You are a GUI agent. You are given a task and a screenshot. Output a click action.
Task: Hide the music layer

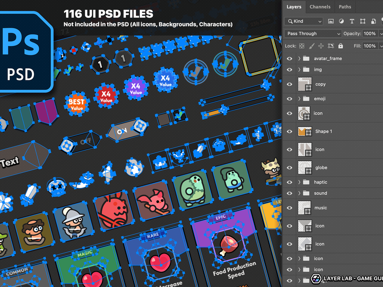pyautogui.click(x=290, y=208)
